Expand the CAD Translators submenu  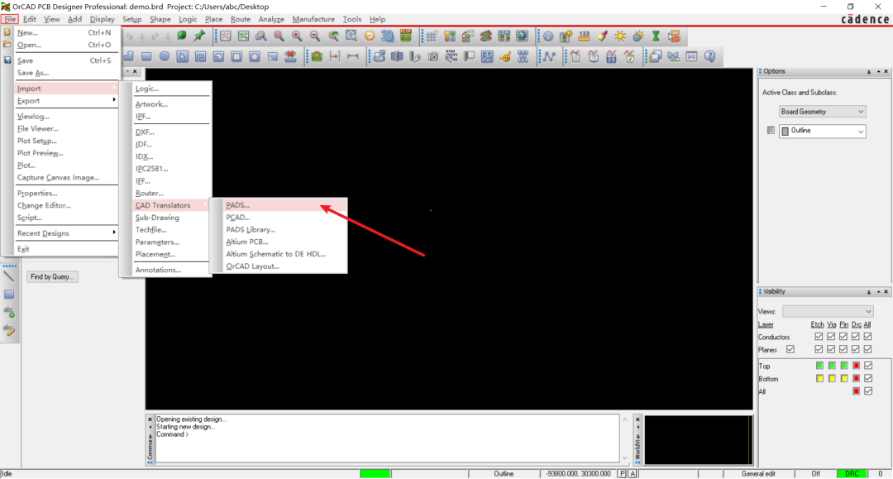(171, 205)
